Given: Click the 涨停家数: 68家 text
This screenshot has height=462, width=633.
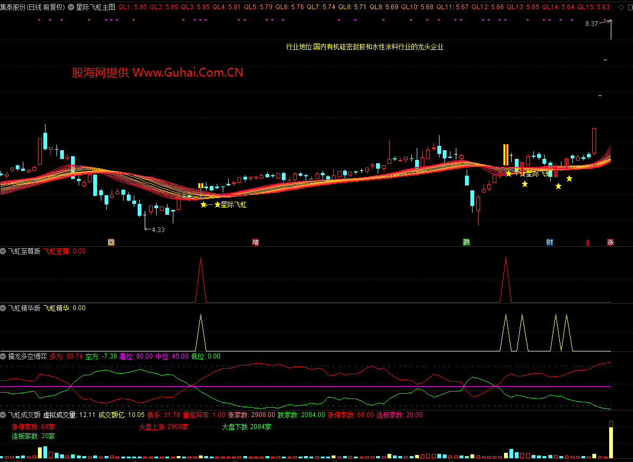Looking at the screenshot, I should coord(33,427).
